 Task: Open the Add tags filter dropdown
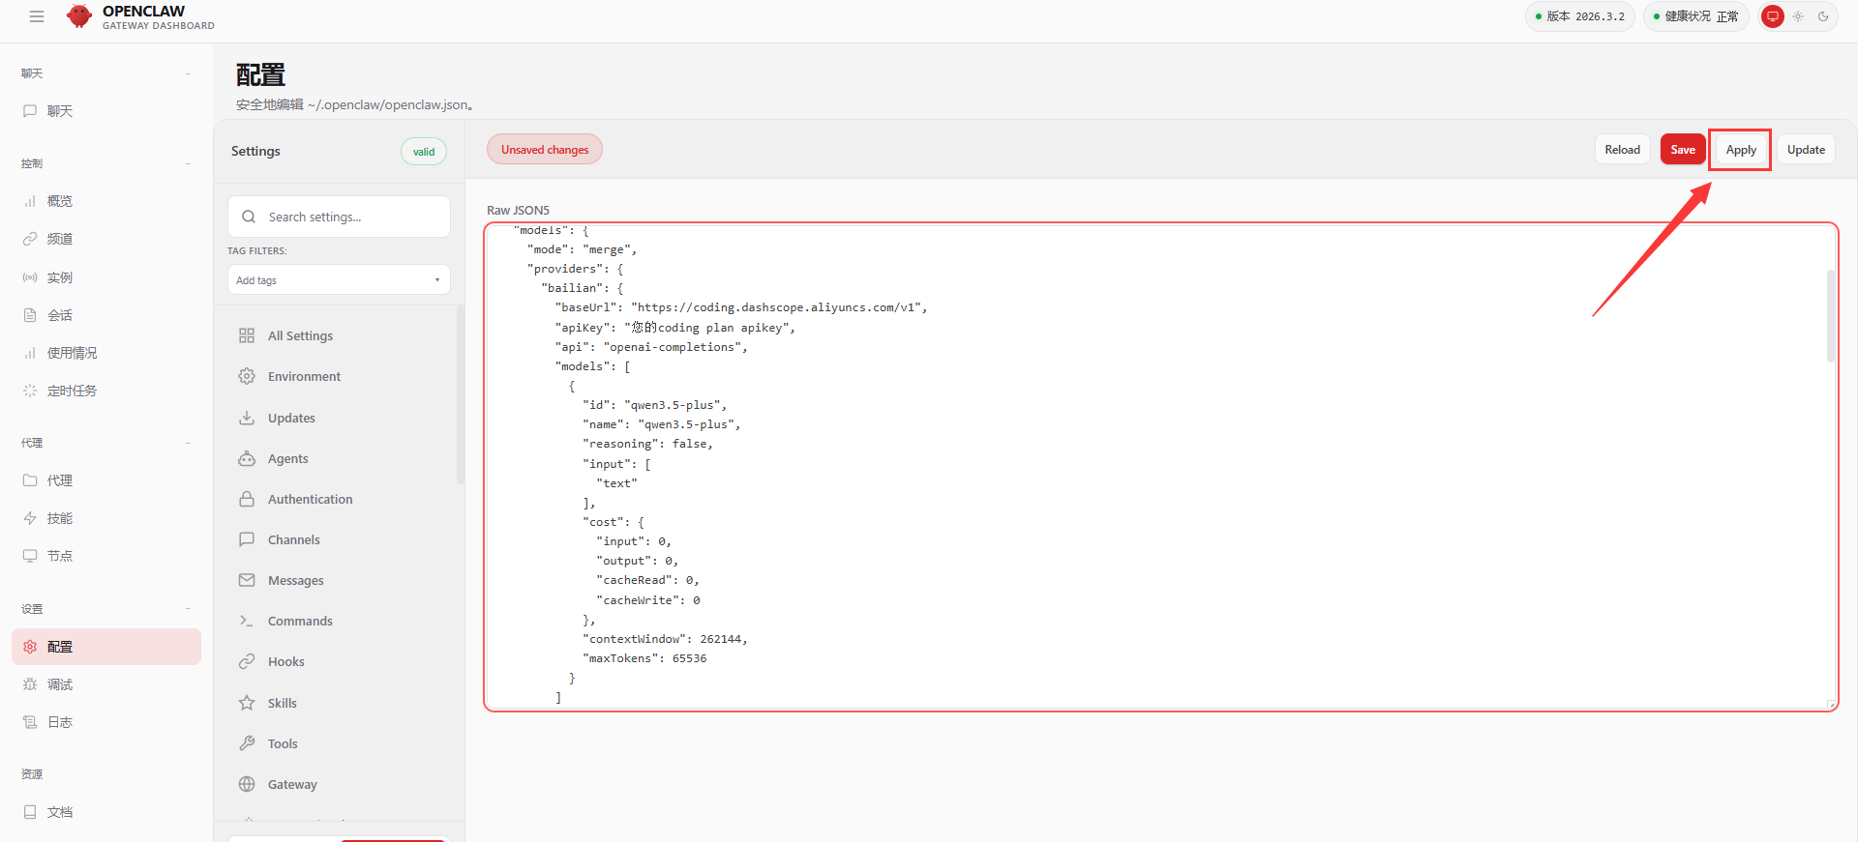pos(339,280)
